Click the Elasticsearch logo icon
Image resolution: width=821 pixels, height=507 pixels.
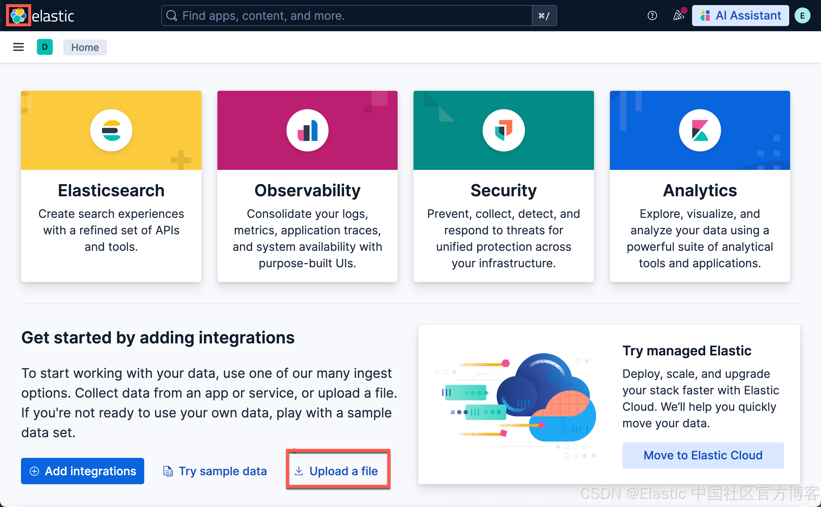pyautogui.click(x=111, y=130)
